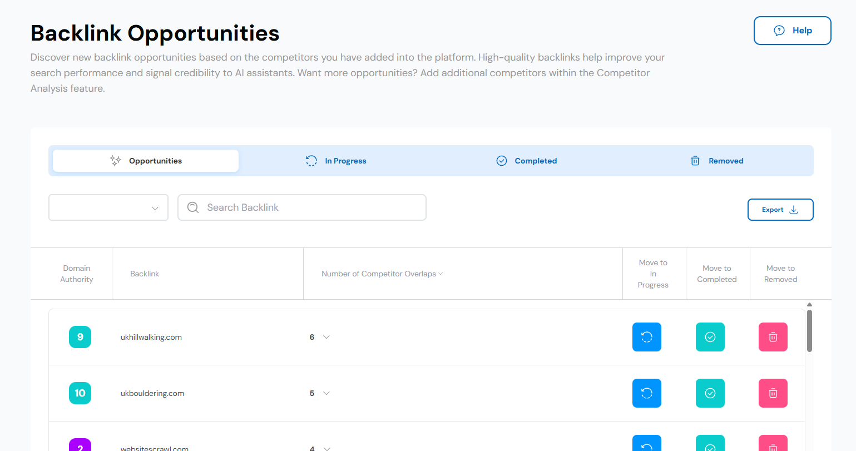Image resolution: width=856 pixels, height=451 pixels.
Task: Sort by Number of Competitor Overlaps header
Action: tap(382, 274)
